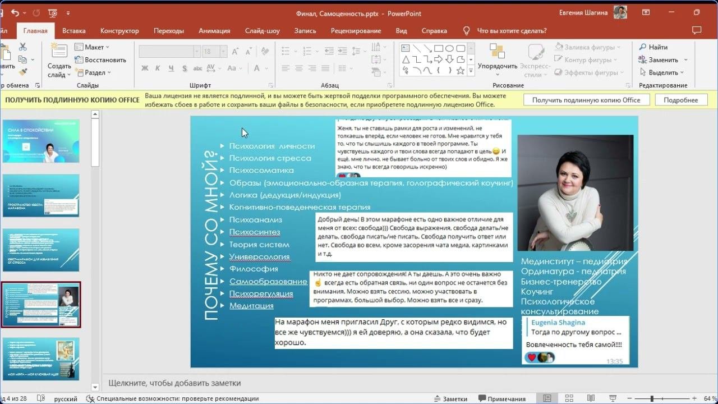The image size is (718, 404).
Task: Toggle Normal view button in status bar
Action: pyautogui.click(x=547, y=399)
